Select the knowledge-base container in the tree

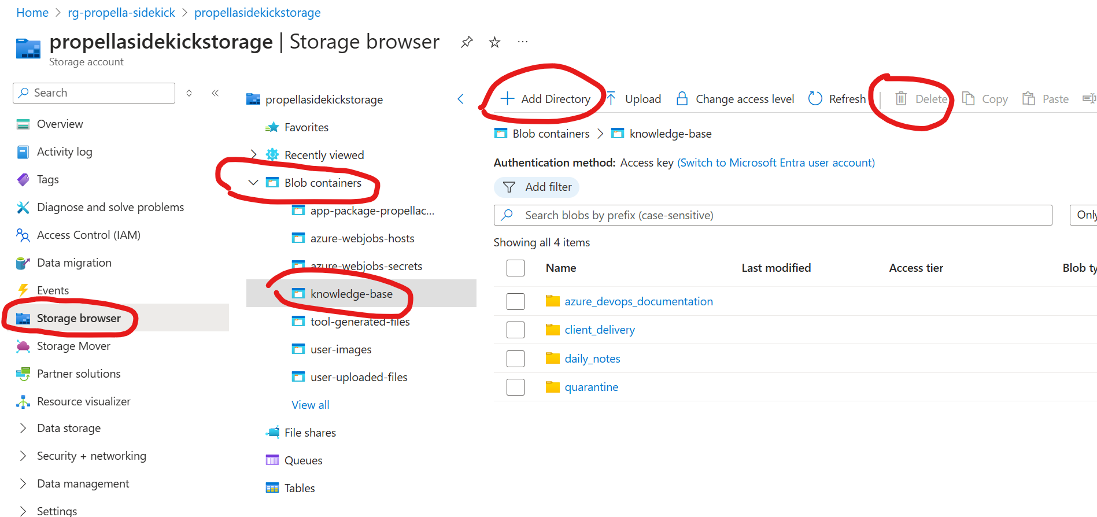pyautogui.click(x=361, y=293)
